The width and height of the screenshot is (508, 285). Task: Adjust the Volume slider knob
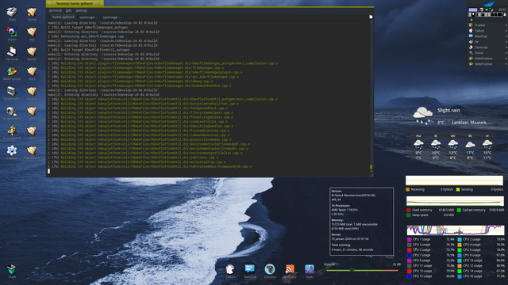coord(352,270)
